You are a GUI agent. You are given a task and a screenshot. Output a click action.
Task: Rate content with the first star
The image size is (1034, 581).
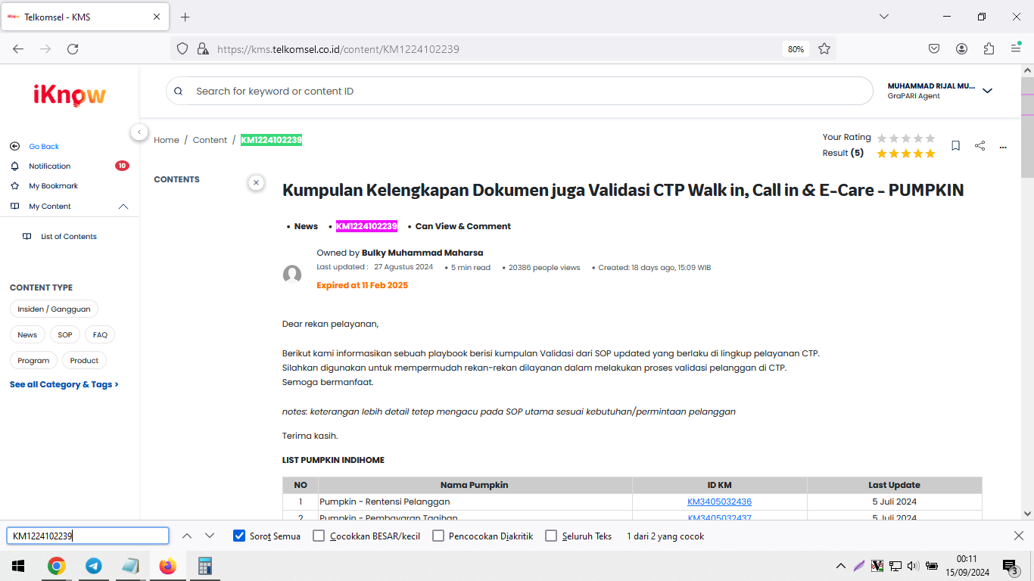(x=882, y=138)
